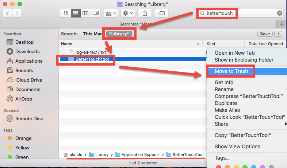Sort by Date Last Opened column

[265, 44]
